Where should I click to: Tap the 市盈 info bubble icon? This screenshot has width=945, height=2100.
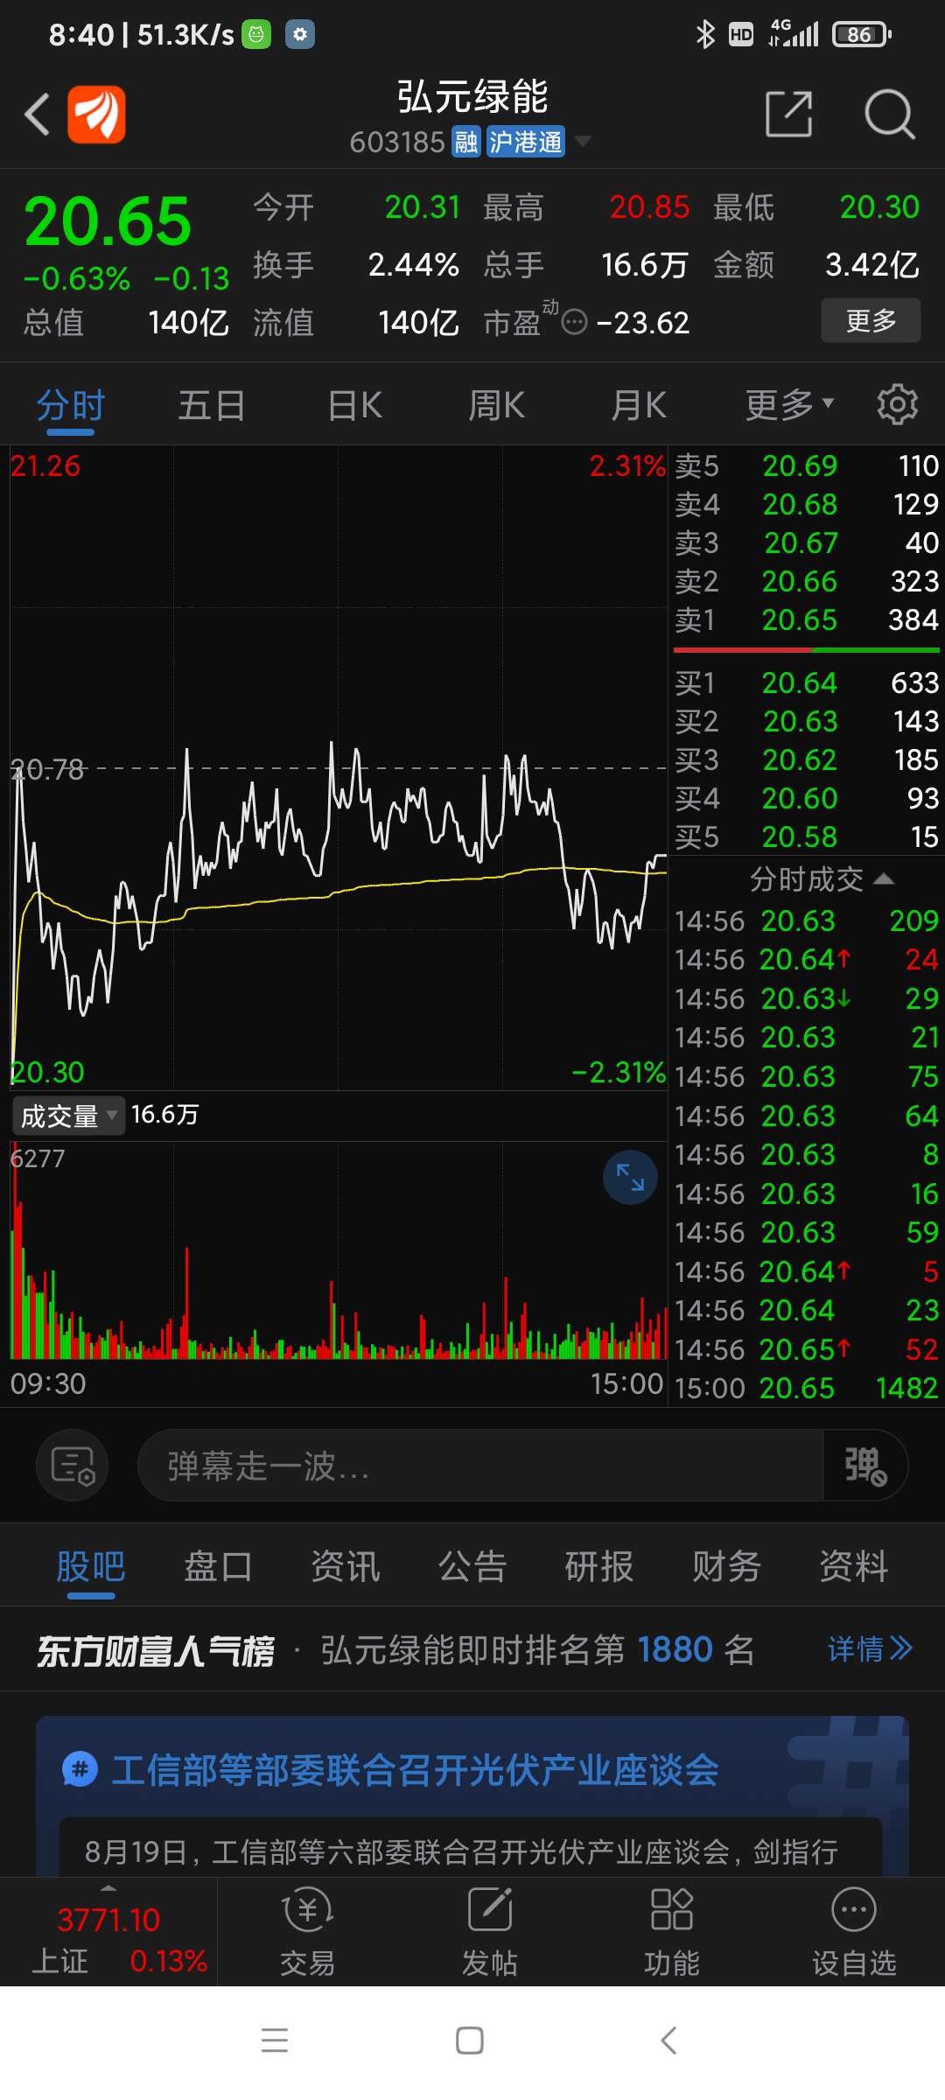[574, 323]
